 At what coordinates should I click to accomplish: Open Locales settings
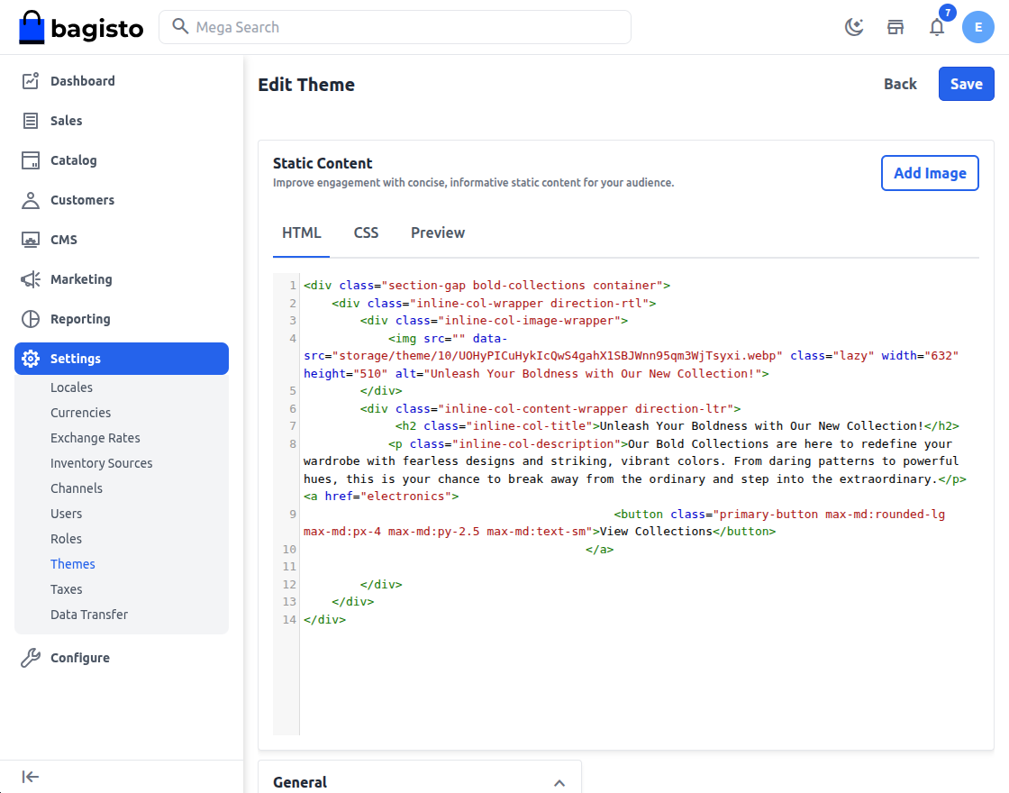tap(71, 387)
